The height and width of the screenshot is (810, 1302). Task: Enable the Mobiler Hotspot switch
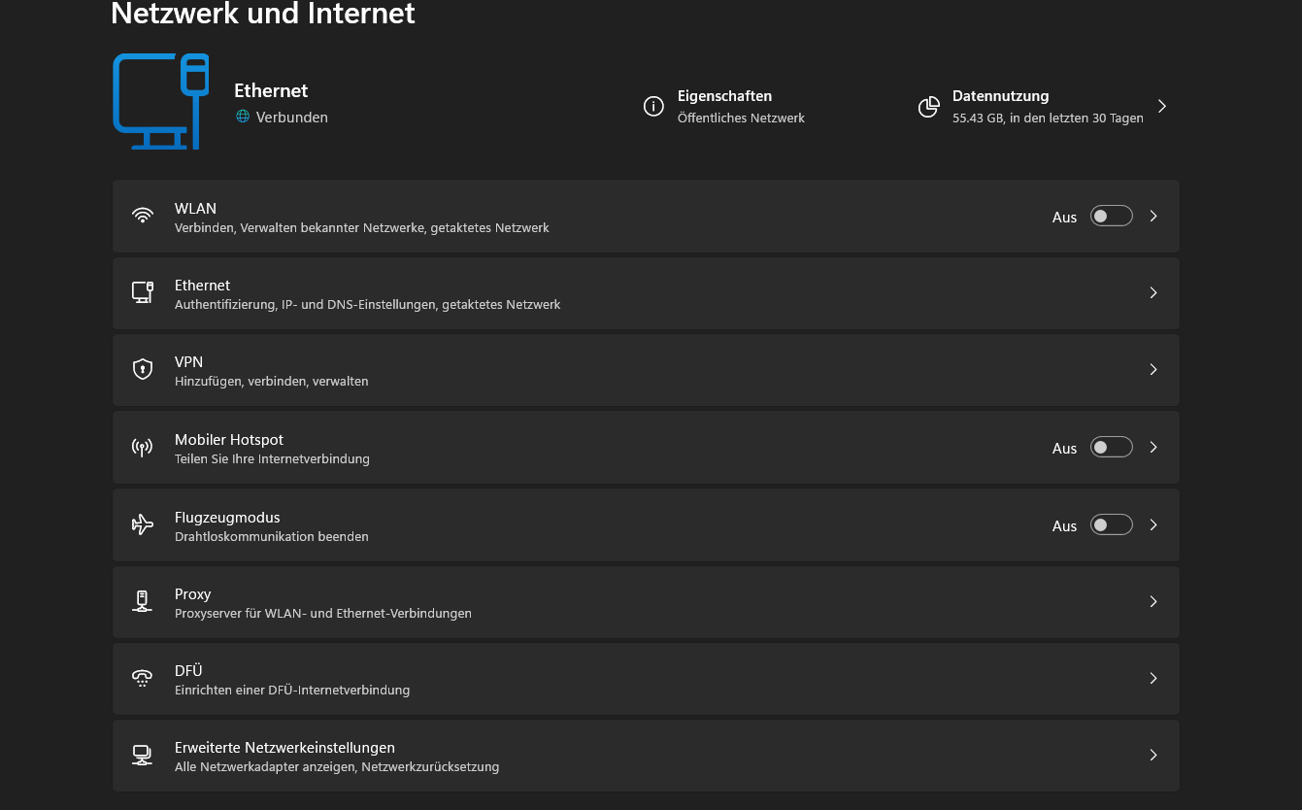pyautogui.click(x=1111, y=447)
